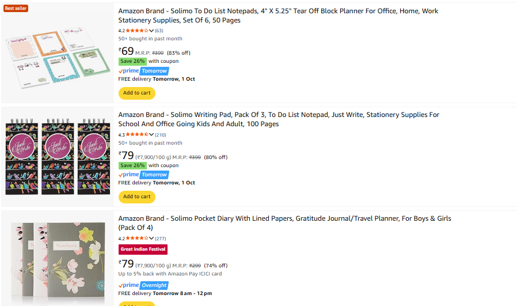Add Solimo Writing Pad to cart
517x306 pixels.
coord(136,197)
